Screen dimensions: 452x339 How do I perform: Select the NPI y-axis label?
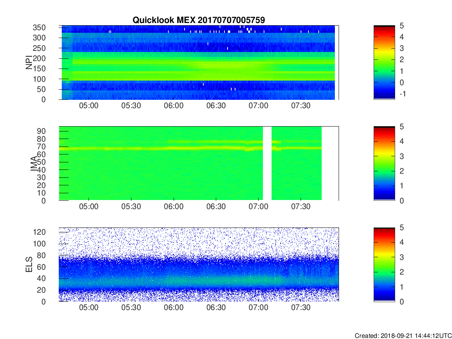(29, 63)
